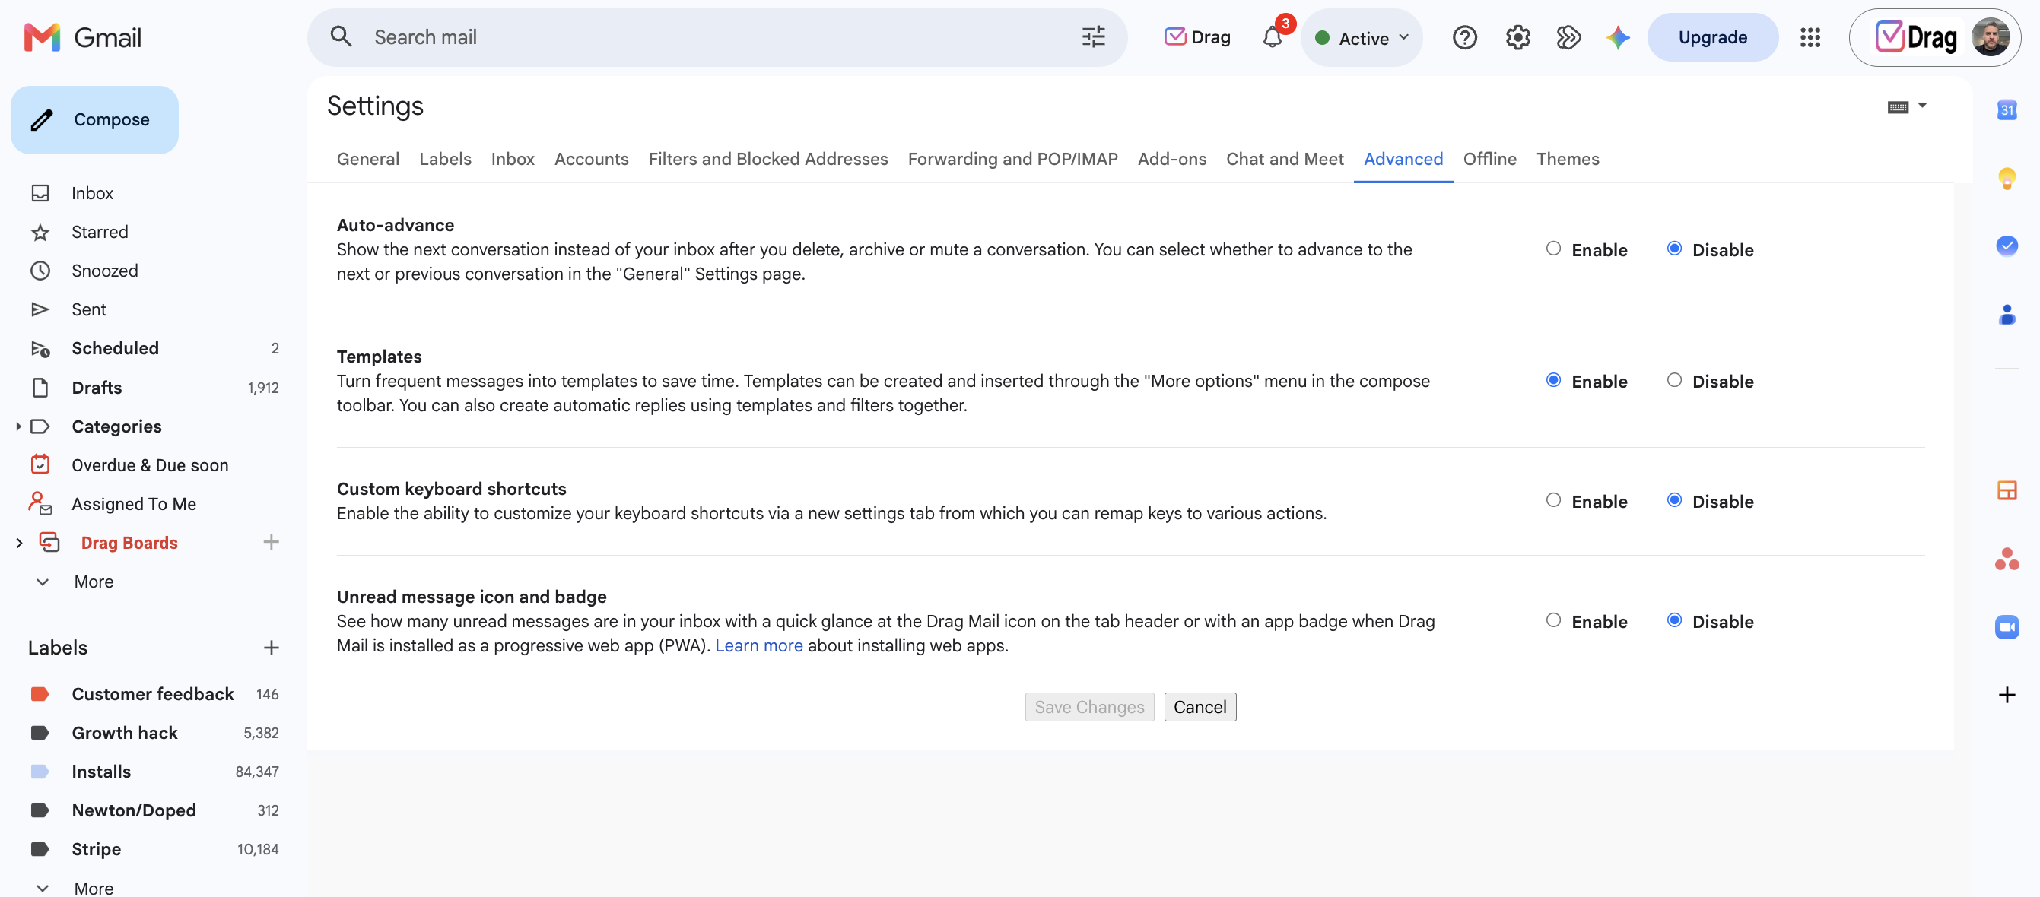Open Google Calendar side panel icon

(x=2006, y=110)
